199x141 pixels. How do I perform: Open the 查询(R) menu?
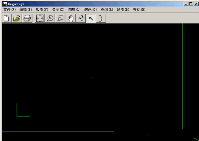coord(107,9)
